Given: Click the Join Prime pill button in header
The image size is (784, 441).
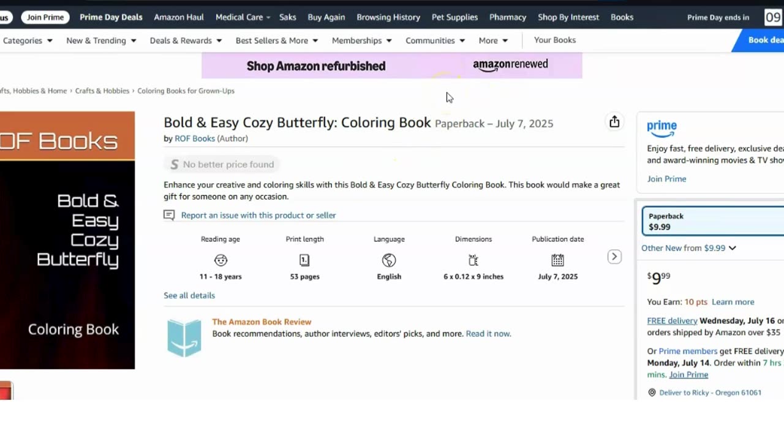Looking at the screenshot, I should pyautogui.click(x=45, y=17).
